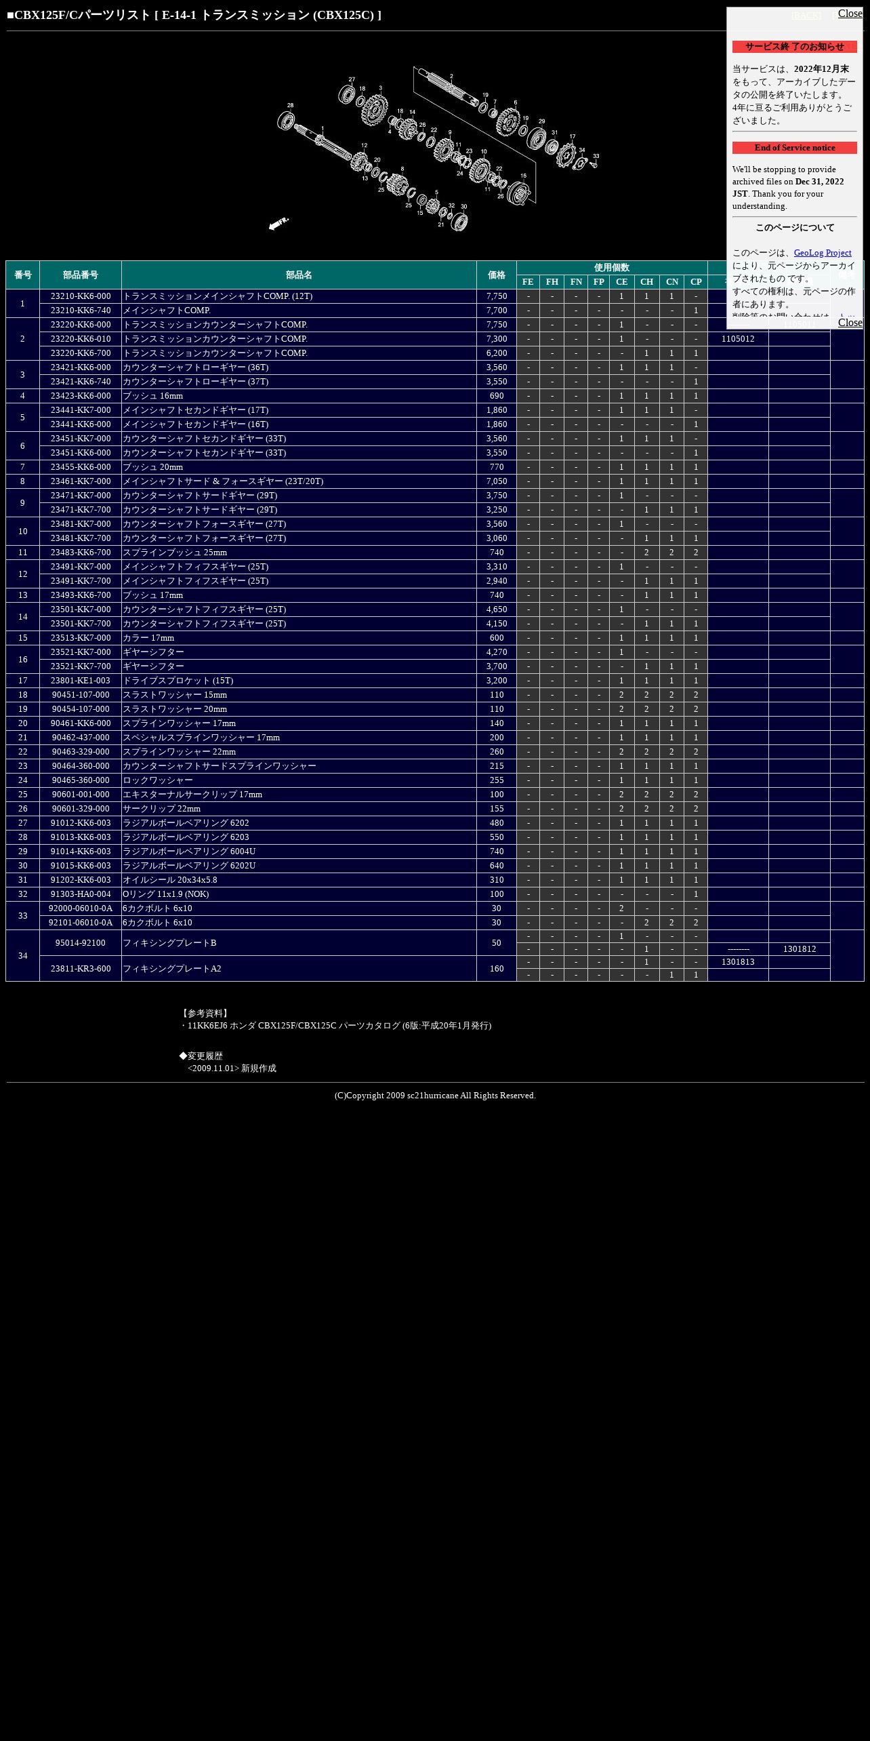This screenshot has height=1741, width=870.
Task: Click part name スプラインブッシュ 25mm
Action: (x=175, y=553)
